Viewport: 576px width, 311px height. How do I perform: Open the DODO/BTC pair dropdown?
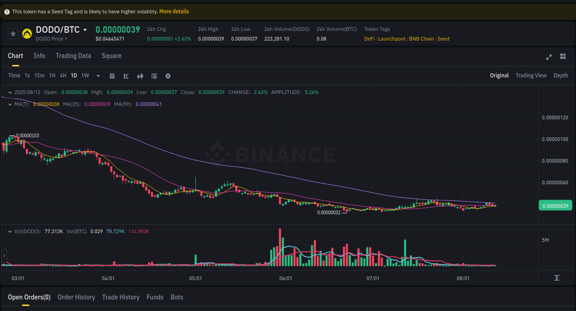pyautogui.click(x=86, y=29)
